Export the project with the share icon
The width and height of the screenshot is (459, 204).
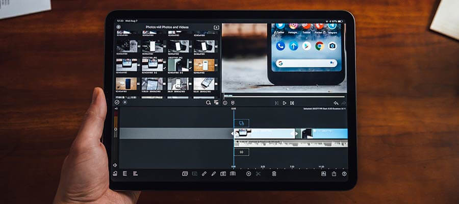click(x=334, y=174)
